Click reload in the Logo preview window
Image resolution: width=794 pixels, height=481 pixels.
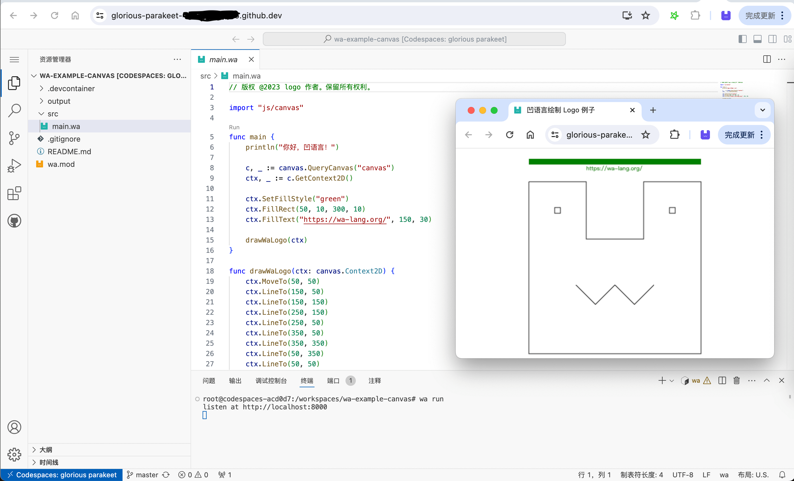(509, 134)
